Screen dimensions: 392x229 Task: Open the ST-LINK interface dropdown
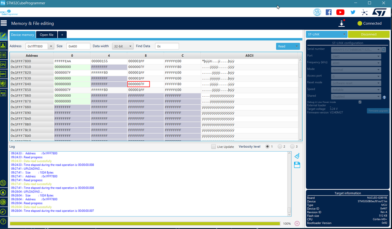pyautogui.click(x=326, y=34)
